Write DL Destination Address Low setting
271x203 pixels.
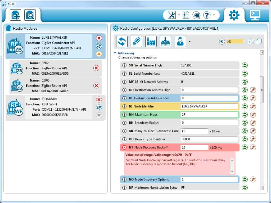pos(253,98)
